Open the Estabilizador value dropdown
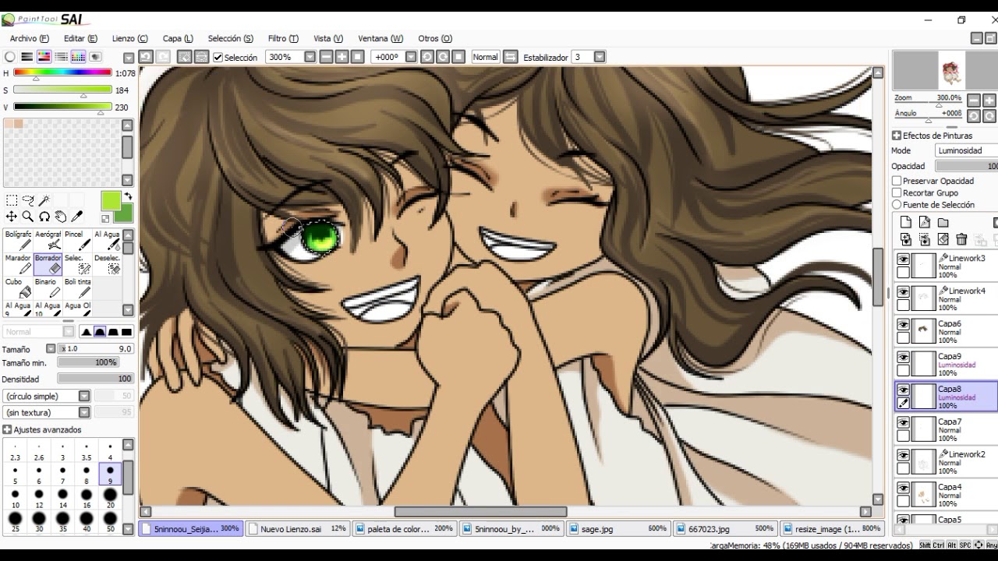The image size is (998, 561). point(600,57)
